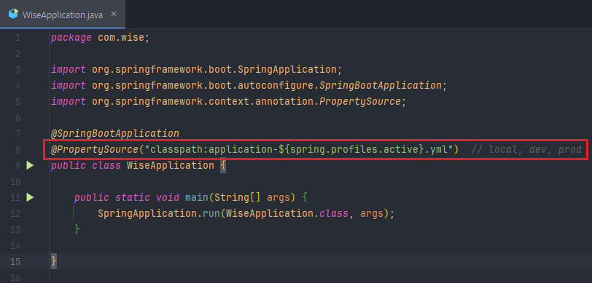Image resolution: width=592 pixels, height=283 pixels.
Task: Click the WiseApplication class name on line 9
Action: click(171, 165)
